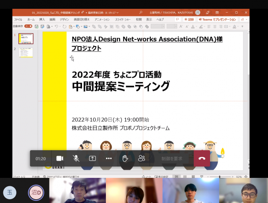This screenshot has width=268, height=203.
Task: Click the align right icon
Action: (221, 26)
